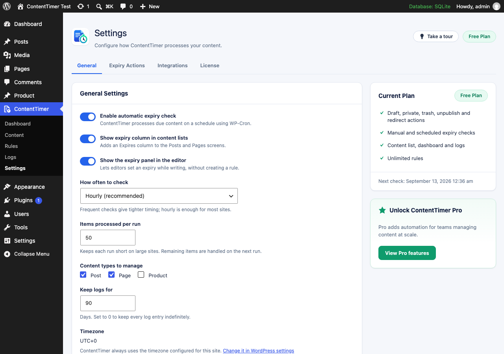Open Pages via its sidebar icon
The height and width of the screenshot is (354, 504).
(x=7, y=69)
